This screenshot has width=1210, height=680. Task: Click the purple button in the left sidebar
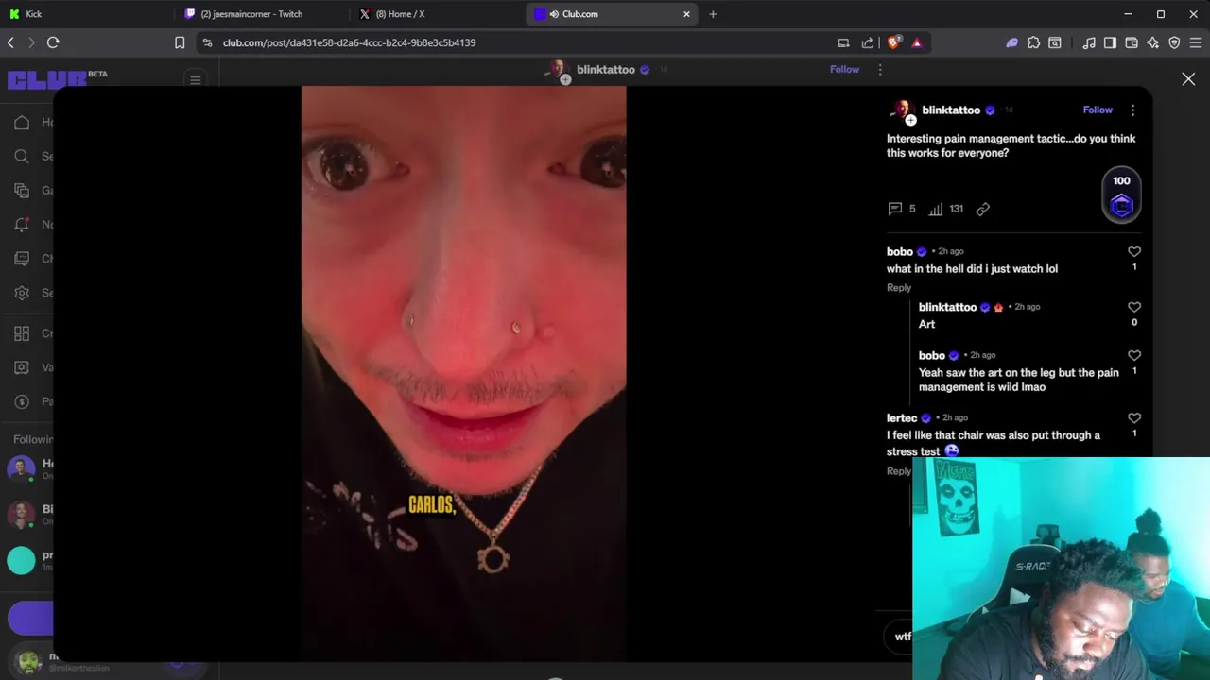tap(30, 618)
